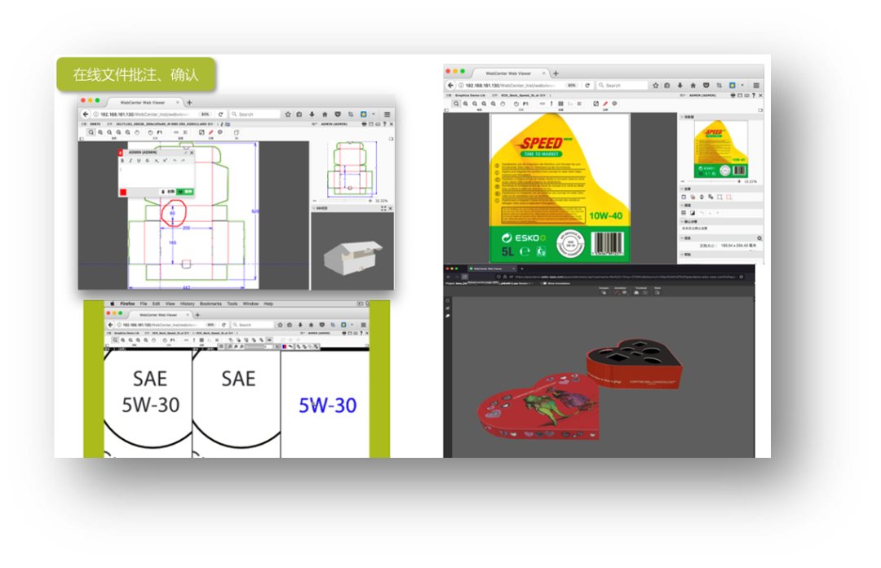Choose the comment bubble tool in box die-line viewer
Viewport: 881px width, 568px height.
(x=219, y=132)
